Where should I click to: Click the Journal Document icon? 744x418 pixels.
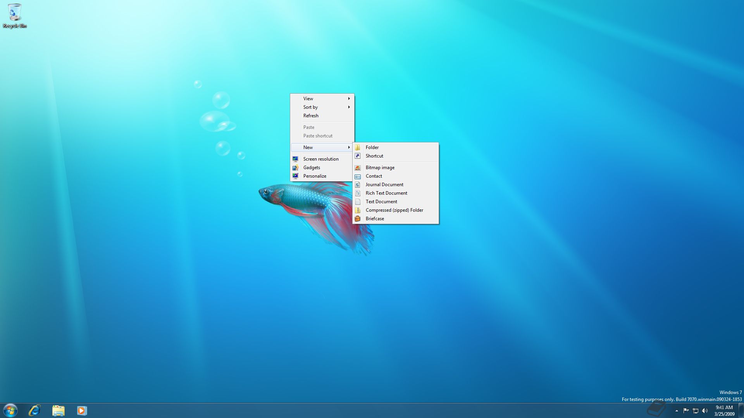click(x=358, y=185)
